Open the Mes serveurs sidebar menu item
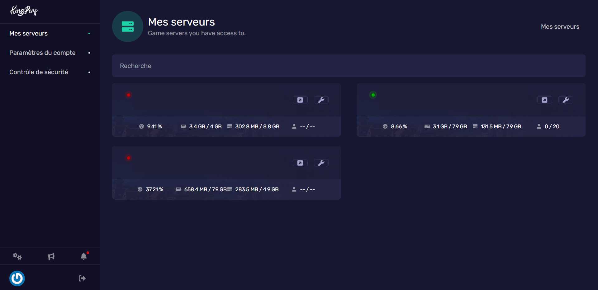Screen dimensions: 598x290 pos(28,33)
